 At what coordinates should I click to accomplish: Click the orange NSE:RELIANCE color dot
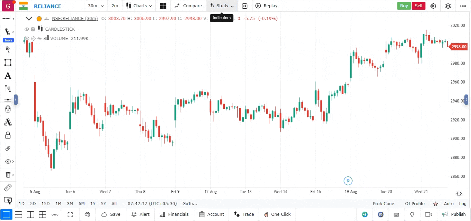(x=39, y=19)
